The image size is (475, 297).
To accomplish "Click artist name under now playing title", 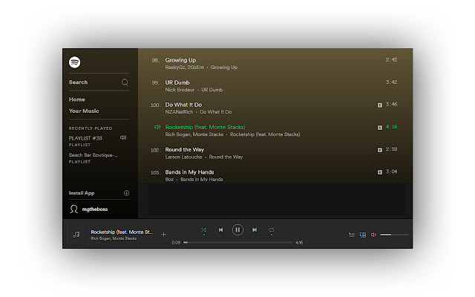I will coord(114,238).
